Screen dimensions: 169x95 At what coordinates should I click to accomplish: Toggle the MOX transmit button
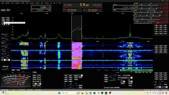point(3,20)
